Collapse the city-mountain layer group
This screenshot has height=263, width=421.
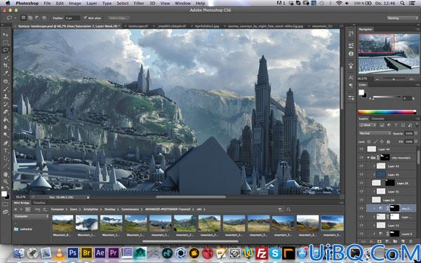(368, 158)
